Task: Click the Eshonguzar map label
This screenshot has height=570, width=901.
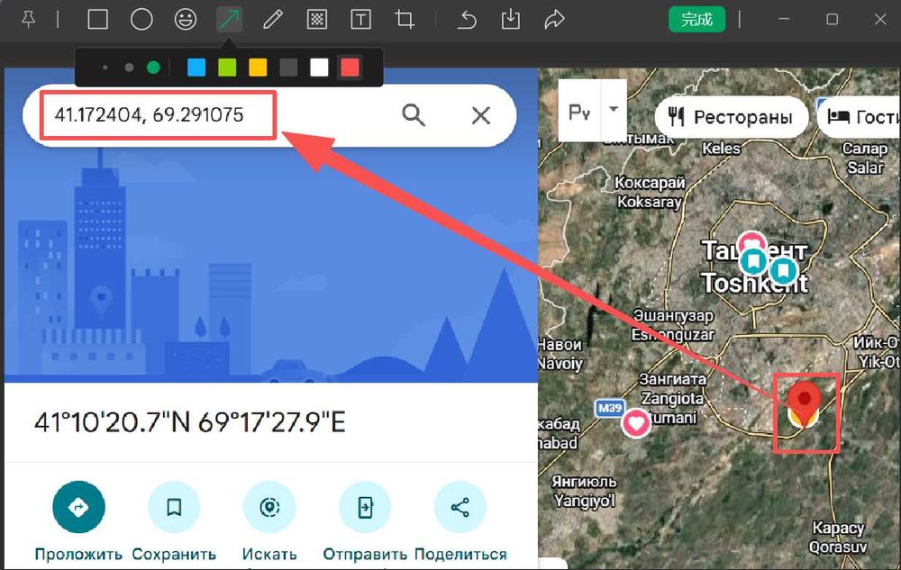Action: point(672,334)
